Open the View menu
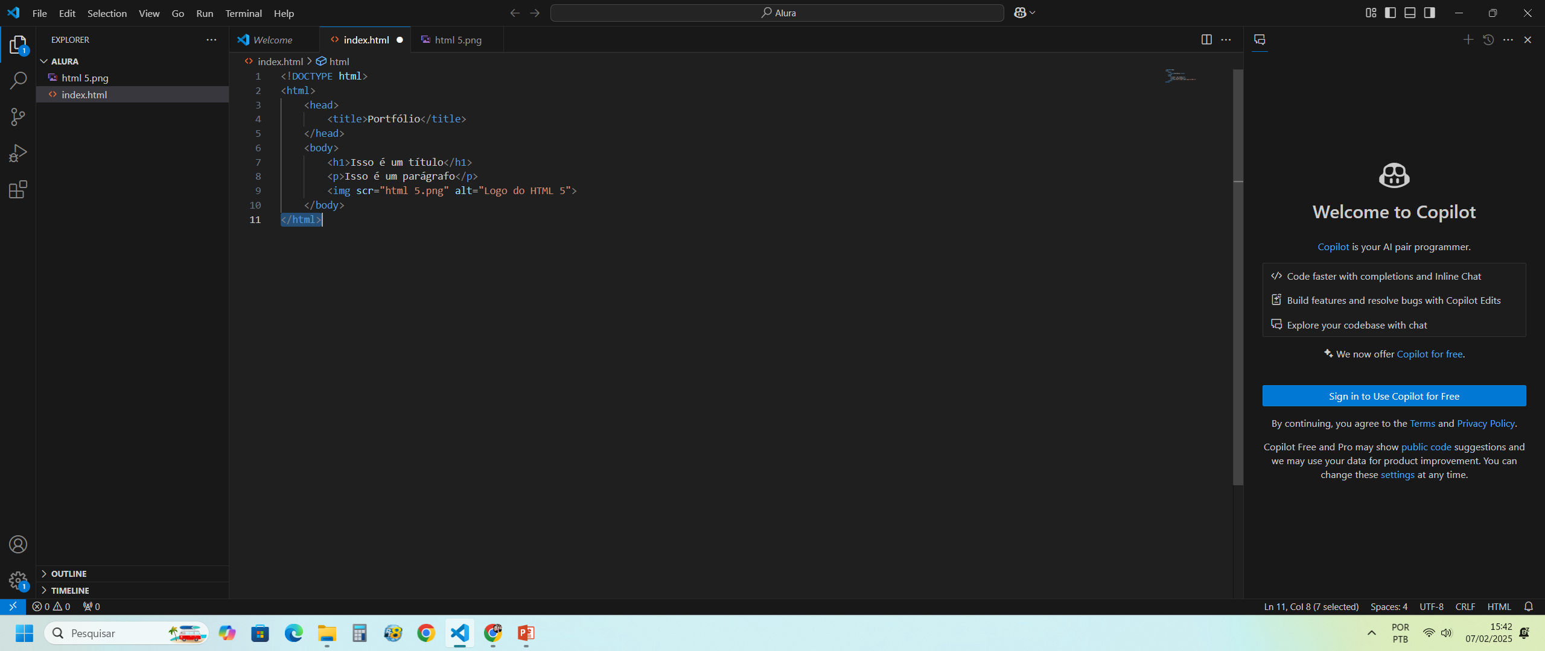1545x651 pixels. [x=149, y=13]
